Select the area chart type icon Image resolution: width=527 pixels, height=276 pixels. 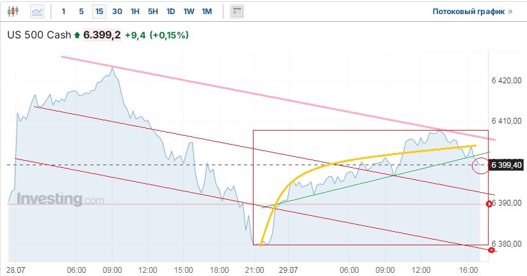pos(38,12)
